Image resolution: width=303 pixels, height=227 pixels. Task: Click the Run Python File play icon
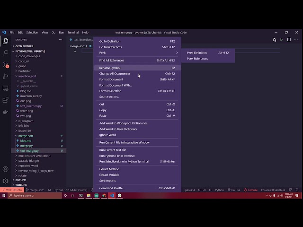pos(281,40)
